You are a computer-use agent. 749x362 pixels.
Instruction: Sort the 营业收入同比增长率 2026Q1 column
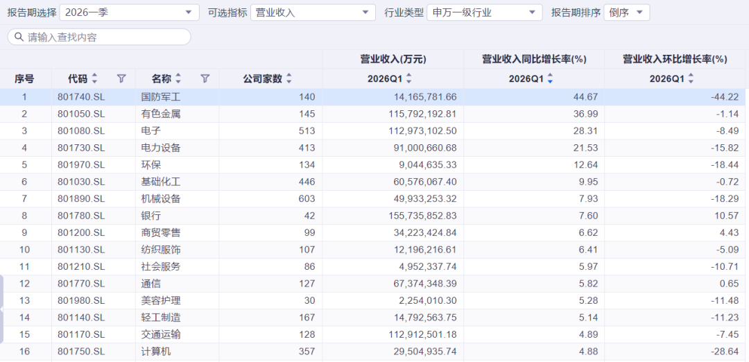(550, 79)
